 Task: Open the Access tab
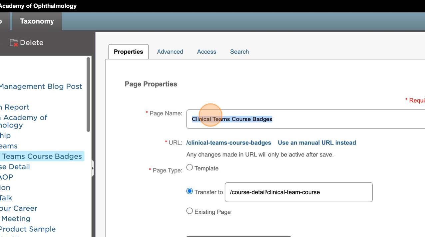pos(207,52)
